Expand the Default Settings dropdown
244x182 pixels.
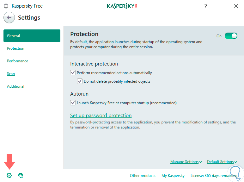[222, 162]
